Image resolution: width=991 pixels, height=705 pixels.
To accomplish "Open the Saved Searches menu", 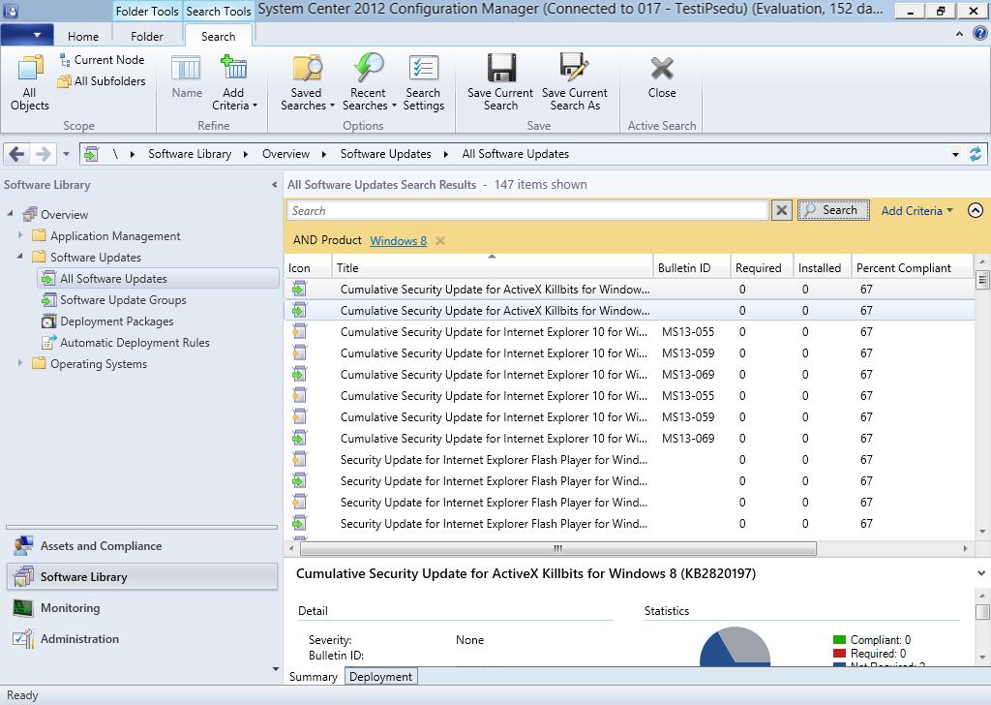I will (307, 83).
